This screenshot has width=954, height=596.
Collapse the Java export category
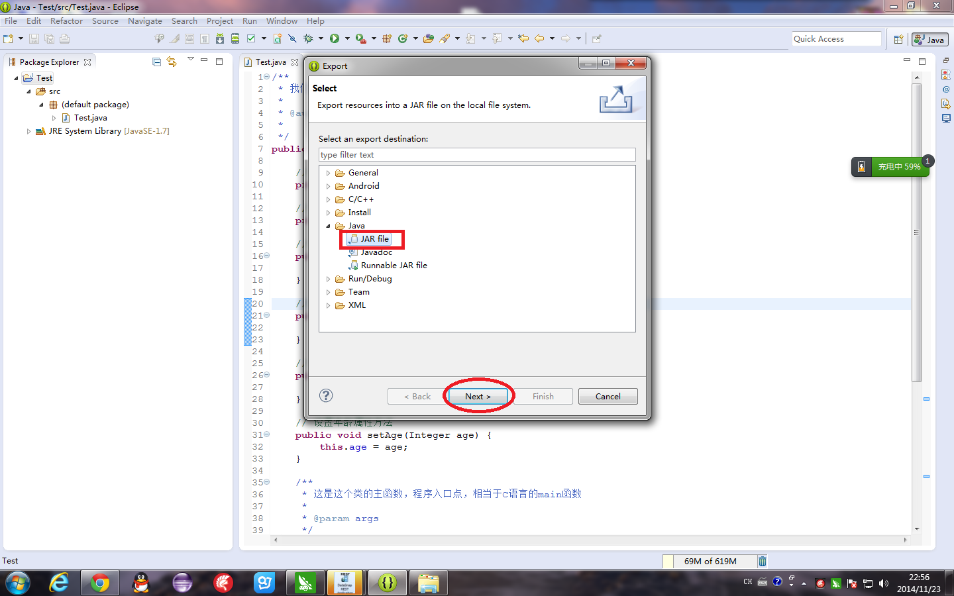(x=328, y=226)
